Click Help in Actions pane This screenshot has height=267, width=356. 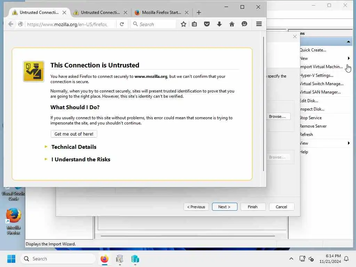coord(304,152)
